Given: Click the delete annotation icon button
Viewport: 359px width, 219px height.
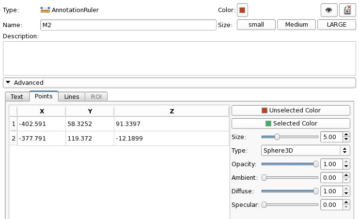Looking at the screenshot, I should click(347, 10).
